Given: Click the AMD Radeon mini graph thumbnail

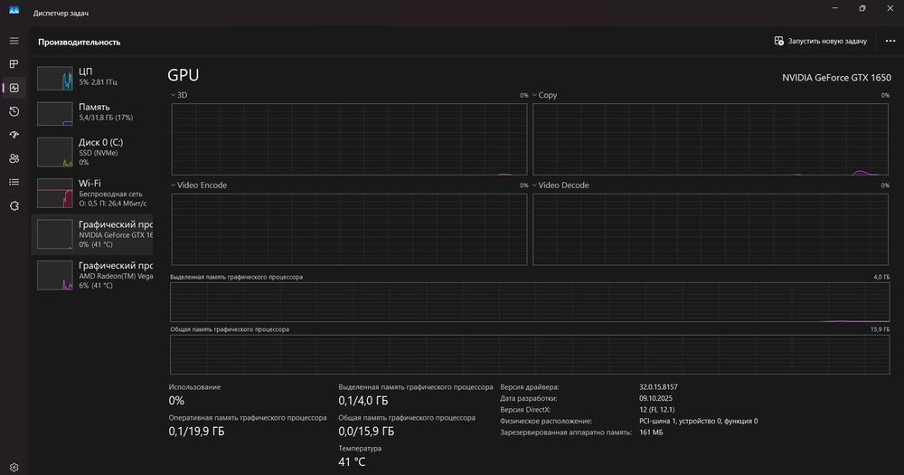Looking at the screenshot, I should click(x=55, y=275).
